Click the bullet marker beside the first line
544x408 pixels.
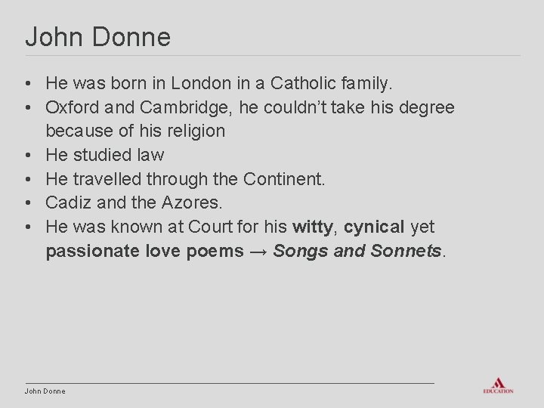click(28, 83)
